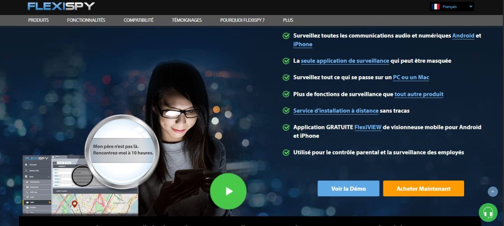504x226 pixels.
Task: Select the highlighted SMS item in the dashboard preview
Action: [37, 202]
